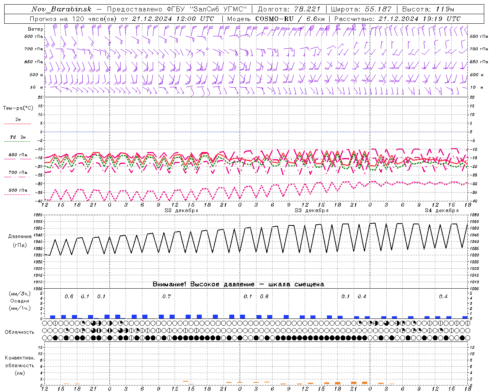
Task: Select the longitude value 78.221
Action: tap(307, 9)
